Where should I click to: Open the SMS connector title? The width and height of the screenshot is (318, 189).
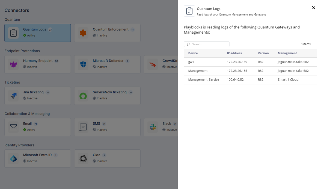[x=96, y=124]
